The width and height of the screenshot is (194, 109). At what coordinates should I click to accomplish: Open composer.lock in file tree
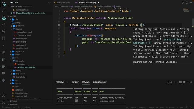pyautogui.click(x=21, y=96)
